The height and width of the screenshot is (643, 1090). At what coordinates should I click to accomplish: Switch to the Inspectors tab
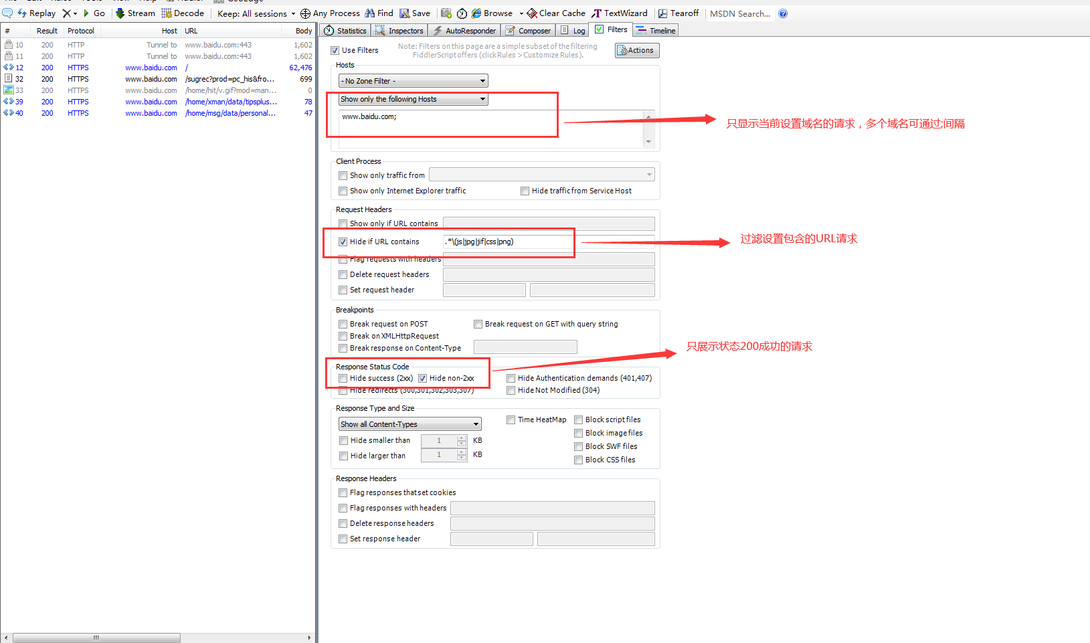(x=399, y=31)
